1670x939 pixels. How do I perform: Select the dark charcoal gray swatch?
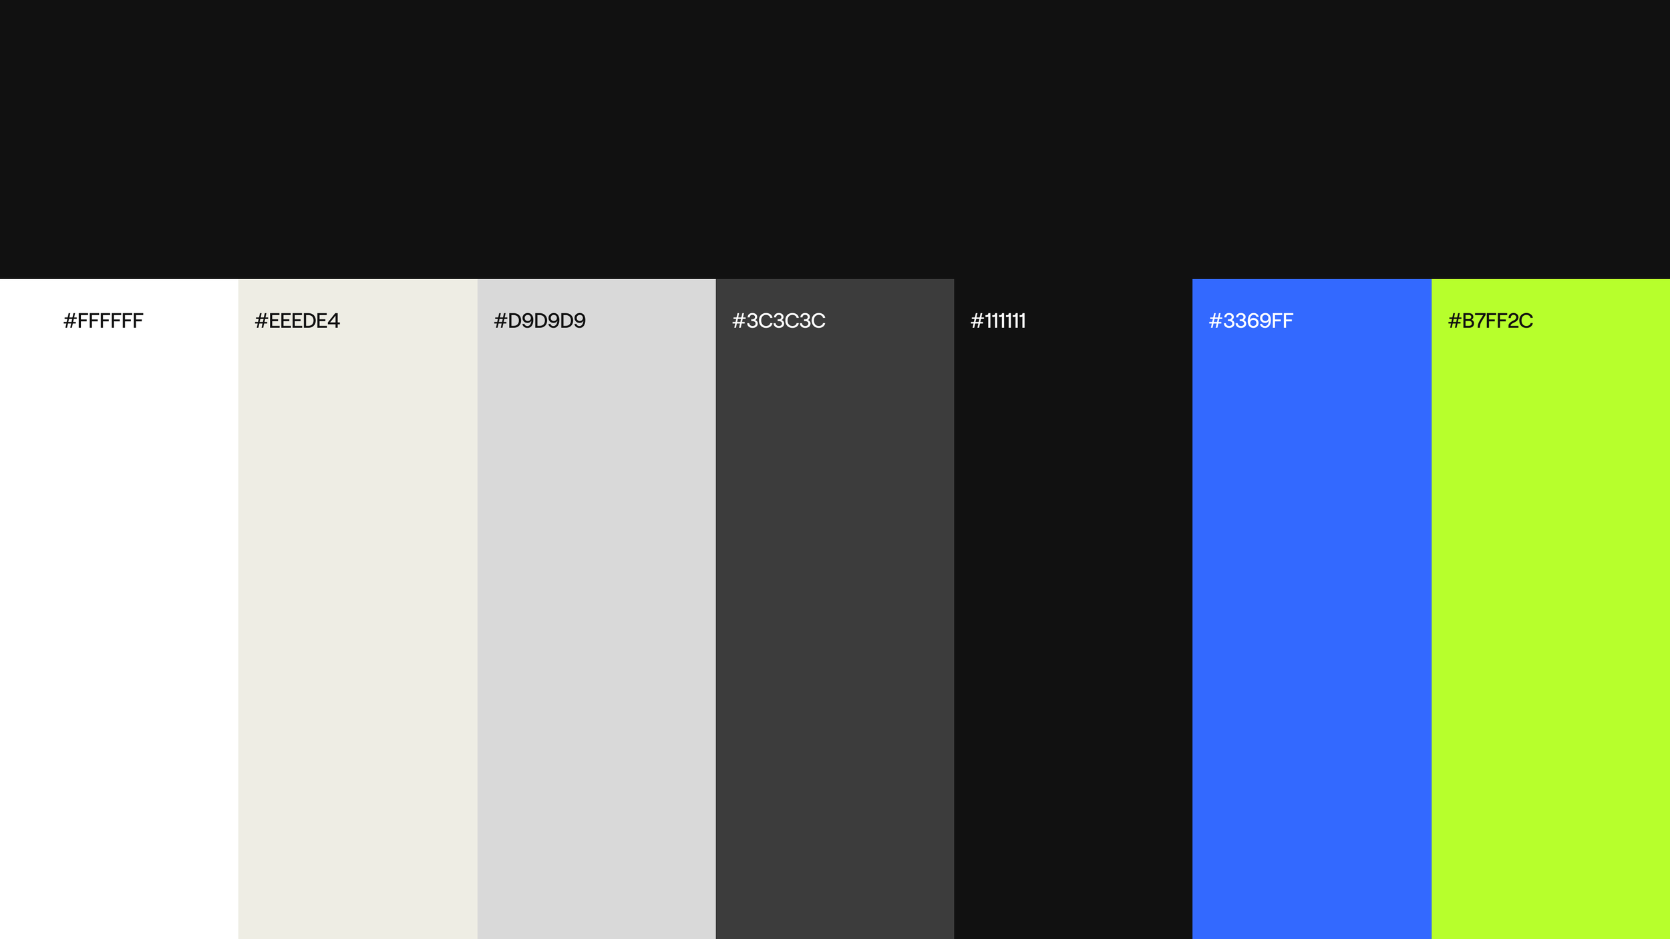point(834,601)
